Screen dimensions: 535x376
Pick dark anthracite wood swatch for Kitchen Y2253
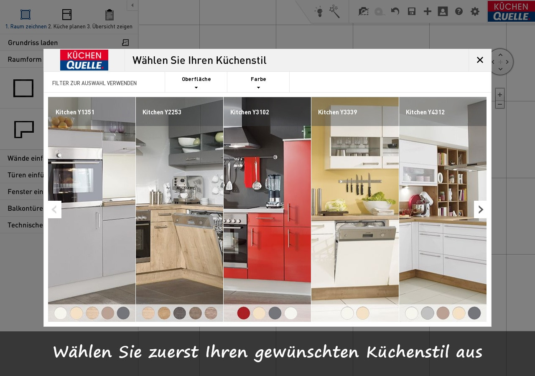click(x=180, y=313)
